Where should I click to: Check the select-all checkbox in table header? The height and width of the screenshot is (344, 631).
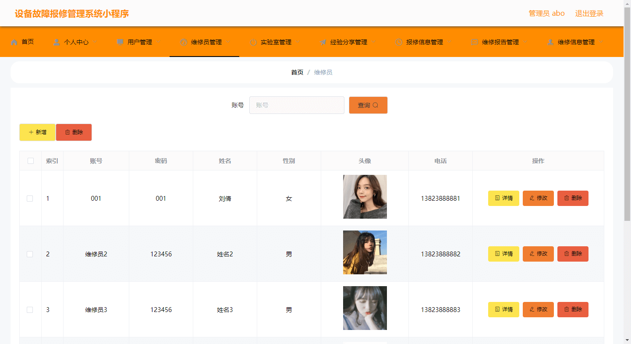(30, 161)
